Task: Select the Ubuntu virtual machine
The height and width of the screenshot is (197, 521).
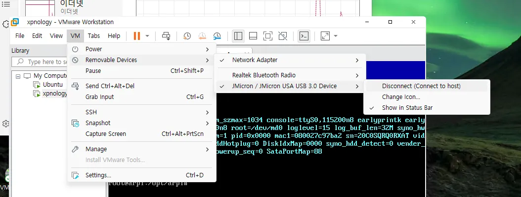Action: point(52,85)
